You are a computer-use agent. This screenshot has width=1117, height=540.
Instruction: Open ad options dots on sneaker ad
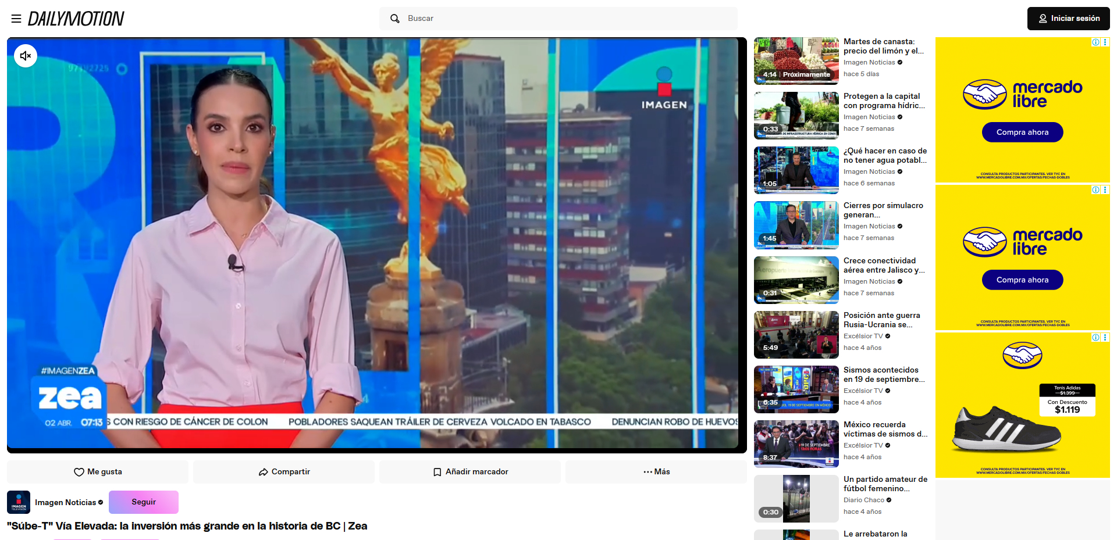tap(1105, 338)
